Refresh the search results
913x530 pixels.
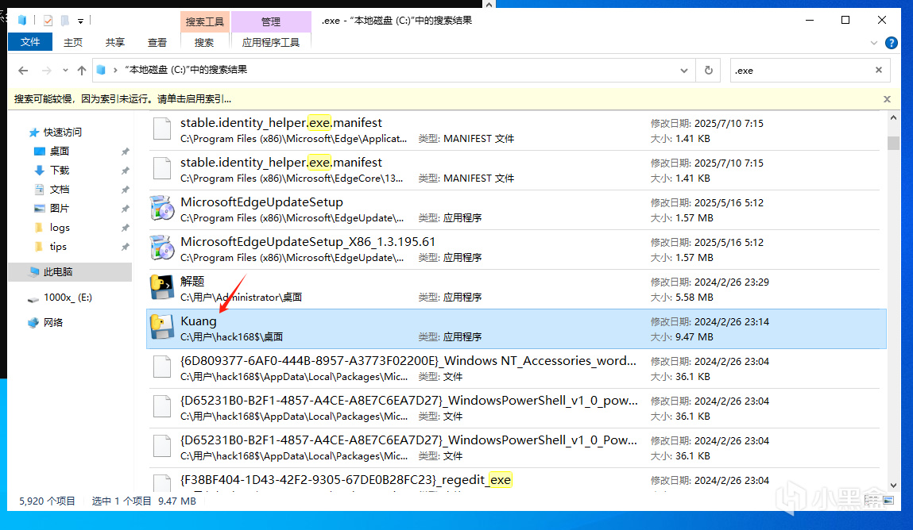[x=708, y=71]
